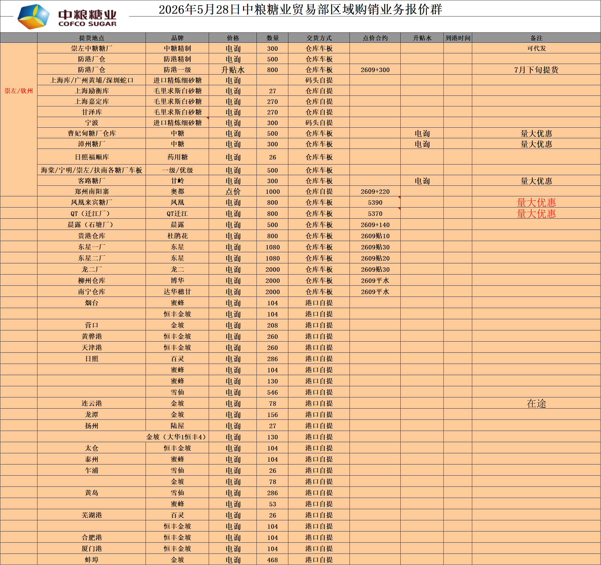Click the 上海励衡库 cell

tap(92, 91)
